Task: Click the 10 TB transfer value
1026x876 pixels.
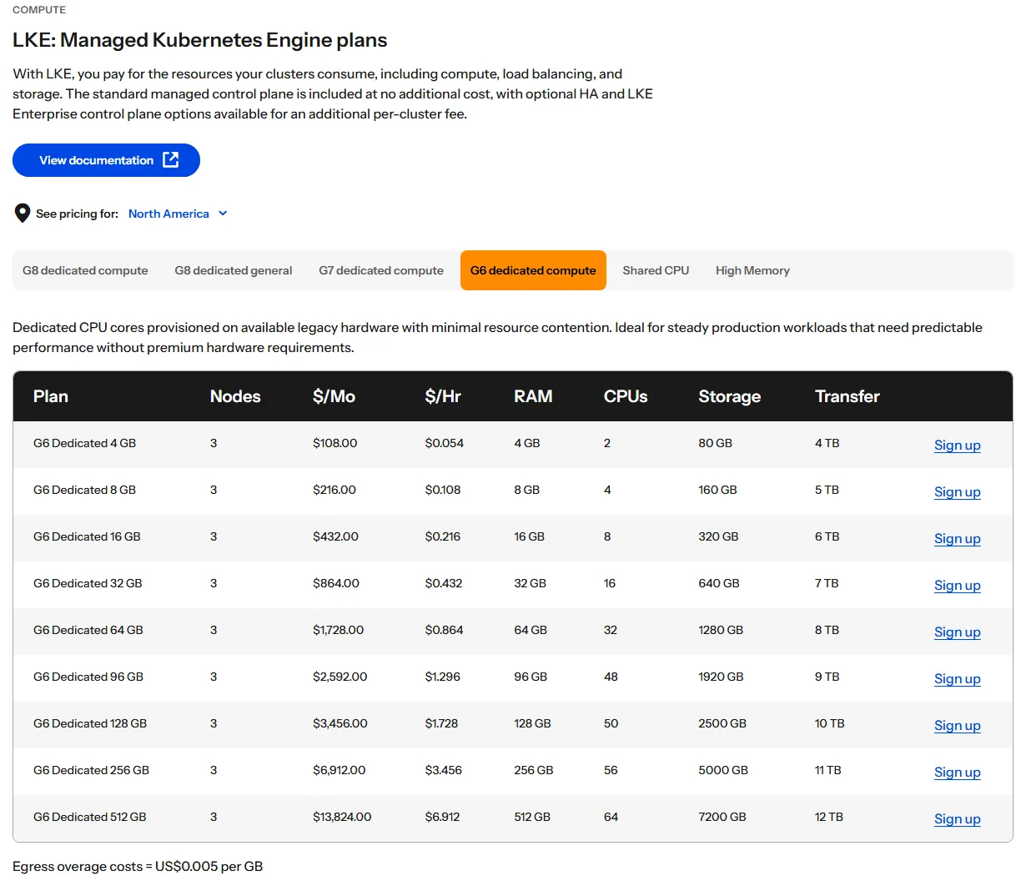Action: 830,723
